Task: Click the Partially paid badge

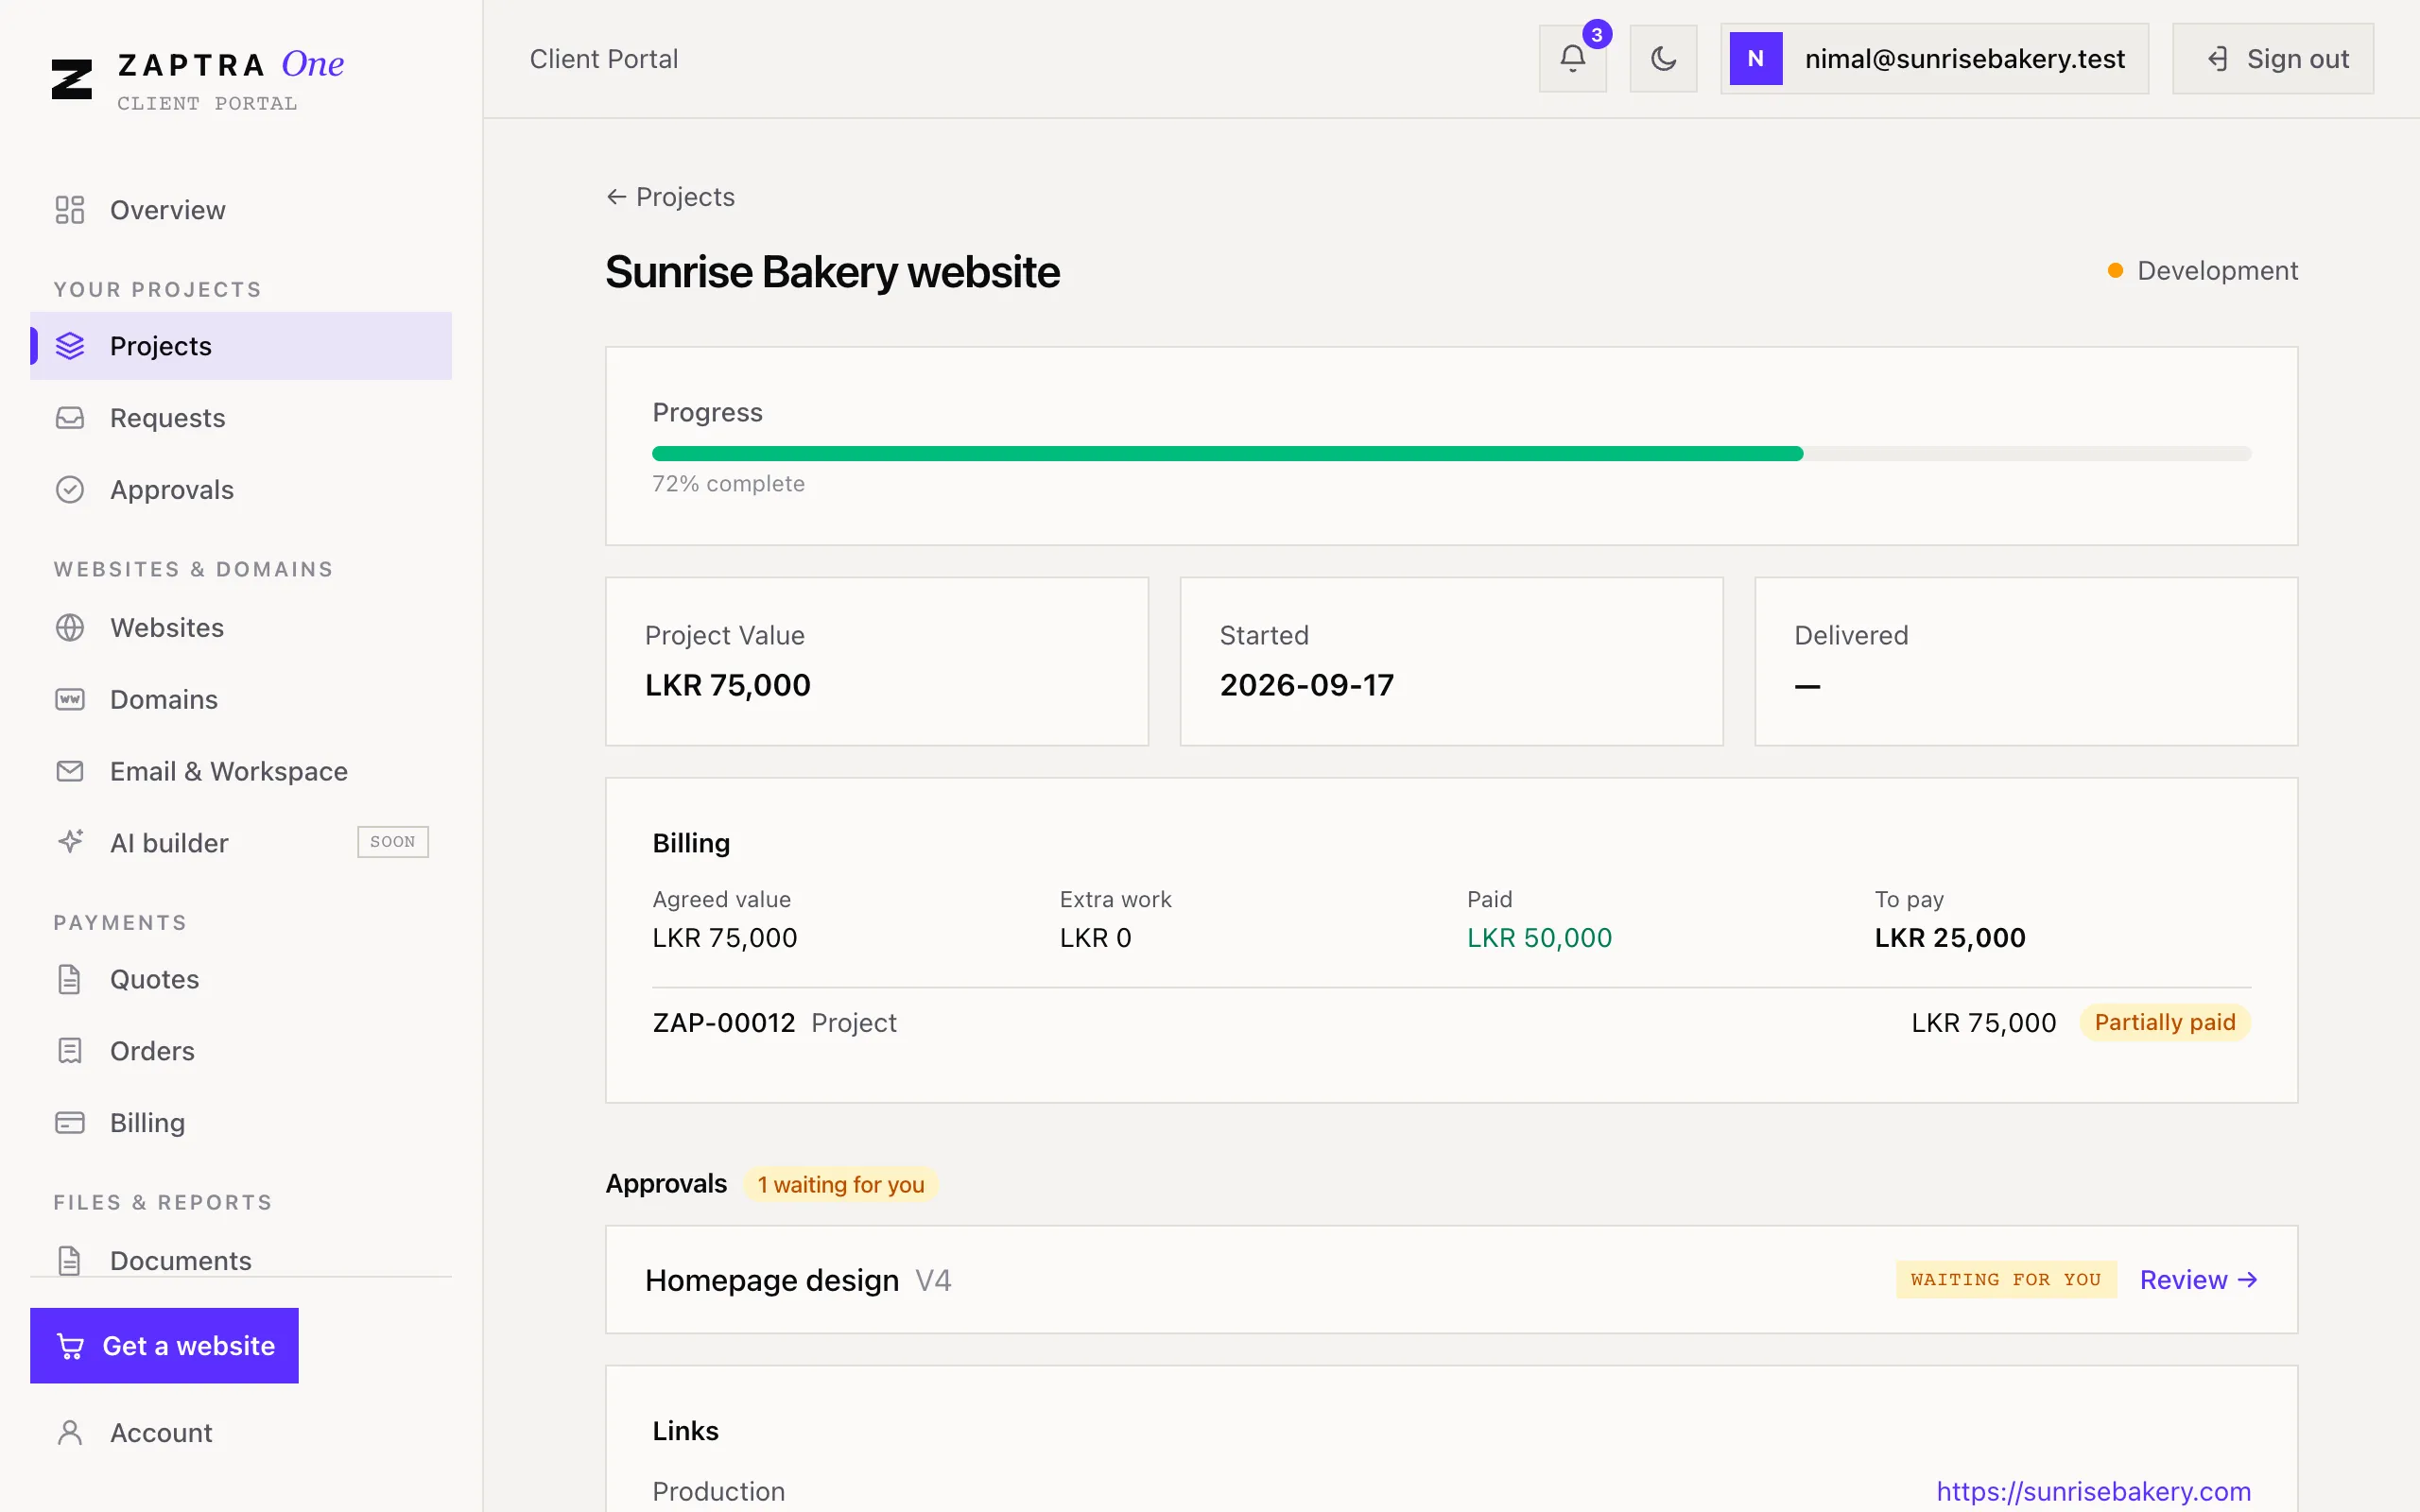Action: 2165,1023
